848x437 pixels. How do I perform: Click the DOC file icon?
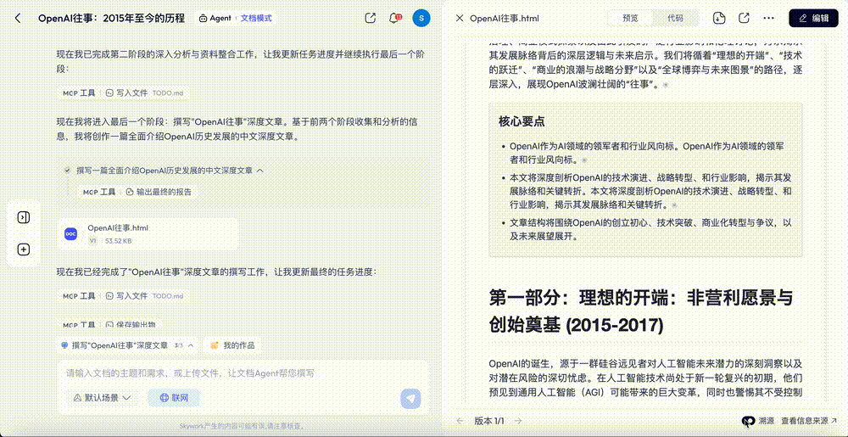[x=71, y=233]
